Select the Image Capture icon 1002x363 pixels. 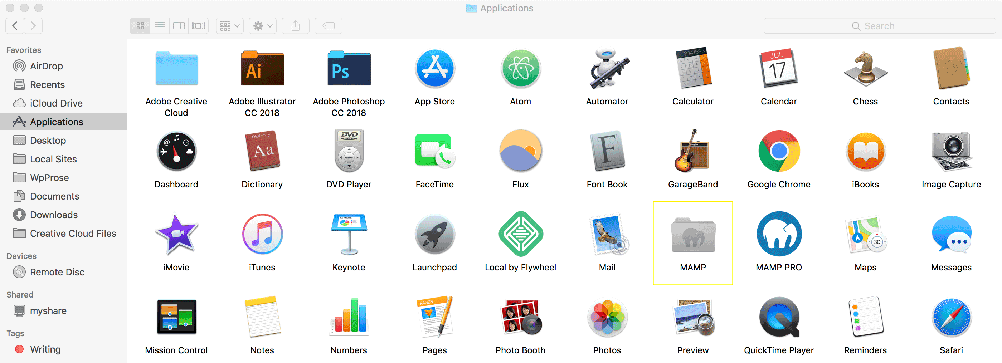tap(952, 152)
